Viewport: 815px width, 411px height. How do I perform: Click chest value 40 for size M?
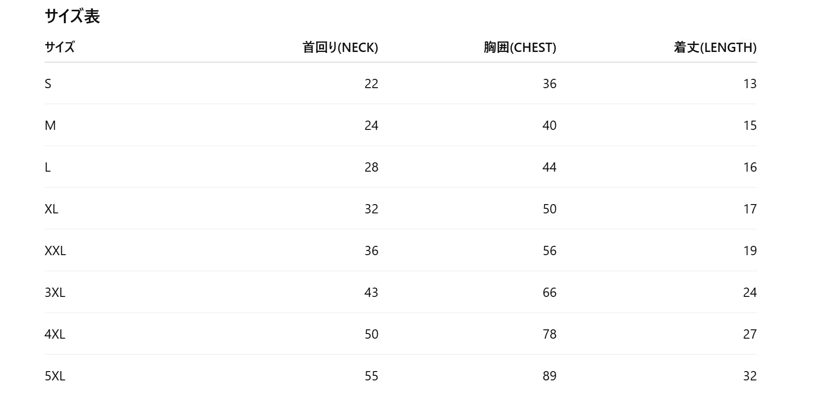549,126
